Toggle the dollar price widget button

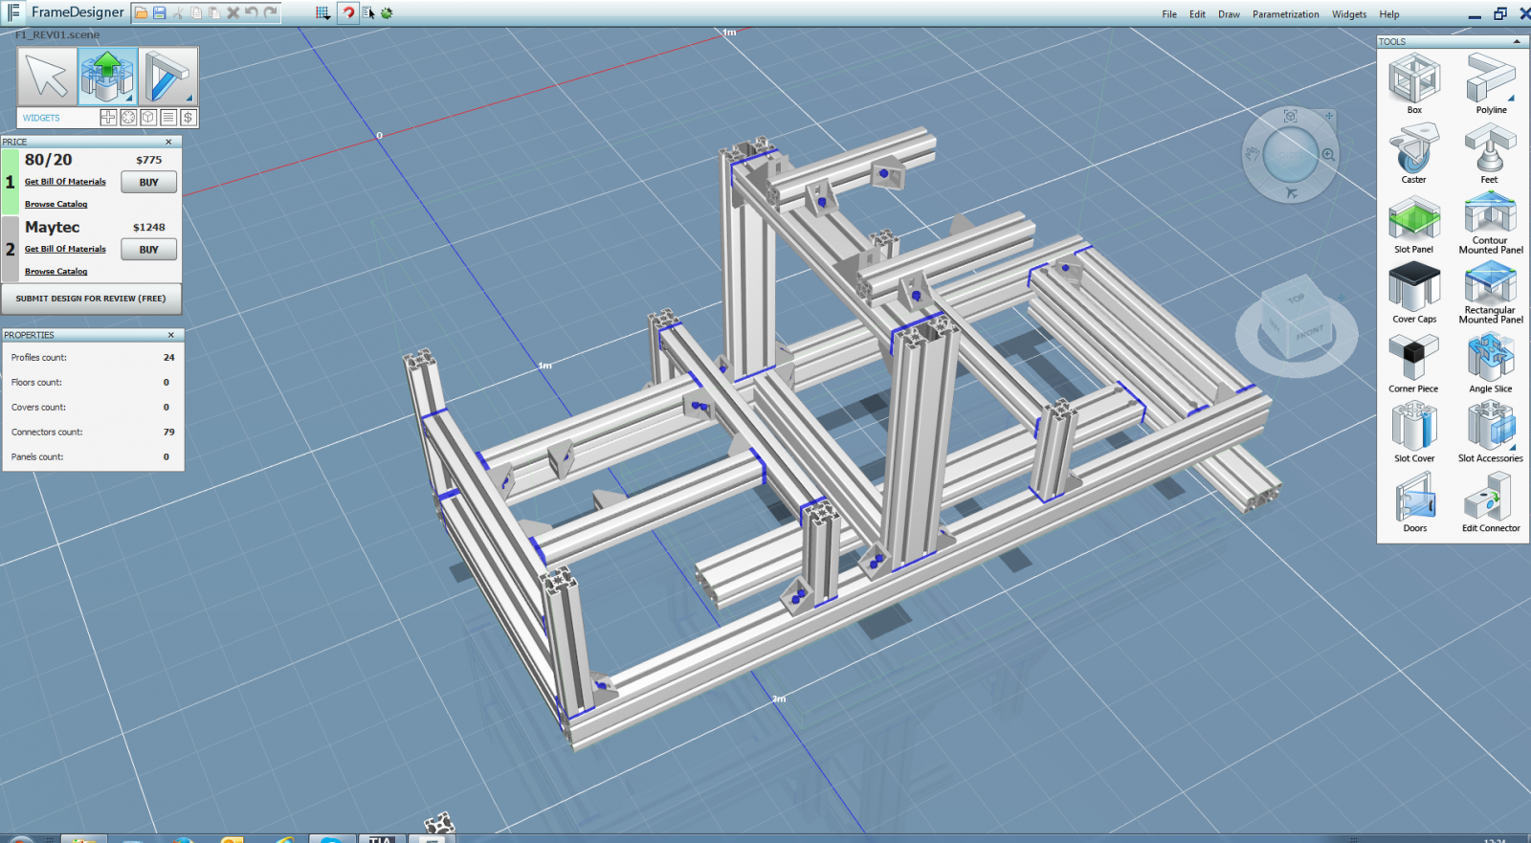tap(189, 118)
